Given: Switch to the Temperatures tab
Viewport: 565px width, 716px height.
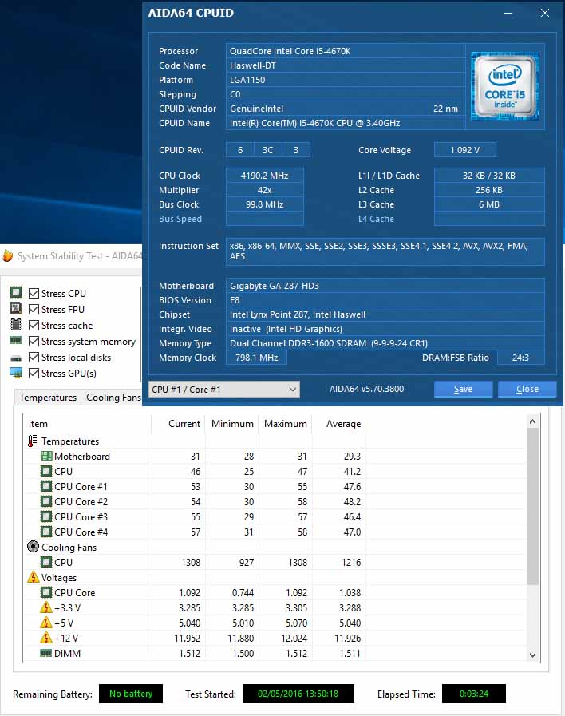Looking at the screenshot, I should (x=48, y=398).
